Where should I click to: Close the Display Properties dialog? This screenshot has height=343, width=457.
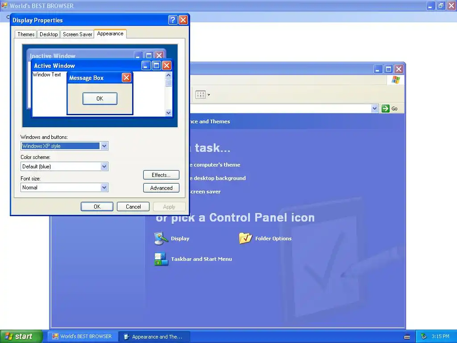click(x=183, y=20)
